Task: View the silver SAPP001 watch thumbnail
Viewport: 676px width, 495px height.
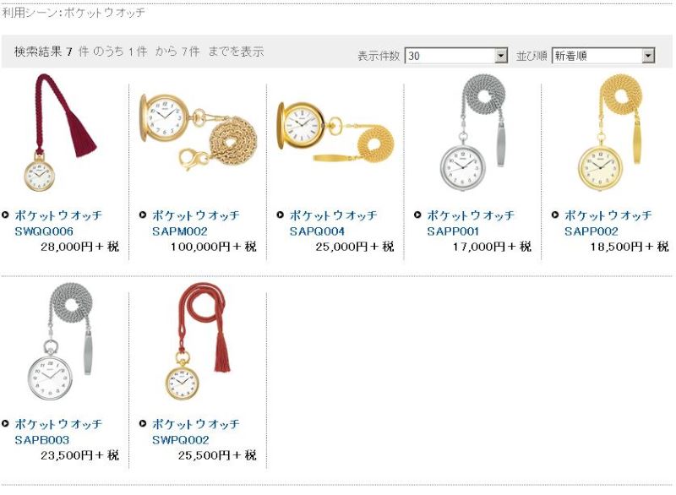Action: [x=473, y=132]
